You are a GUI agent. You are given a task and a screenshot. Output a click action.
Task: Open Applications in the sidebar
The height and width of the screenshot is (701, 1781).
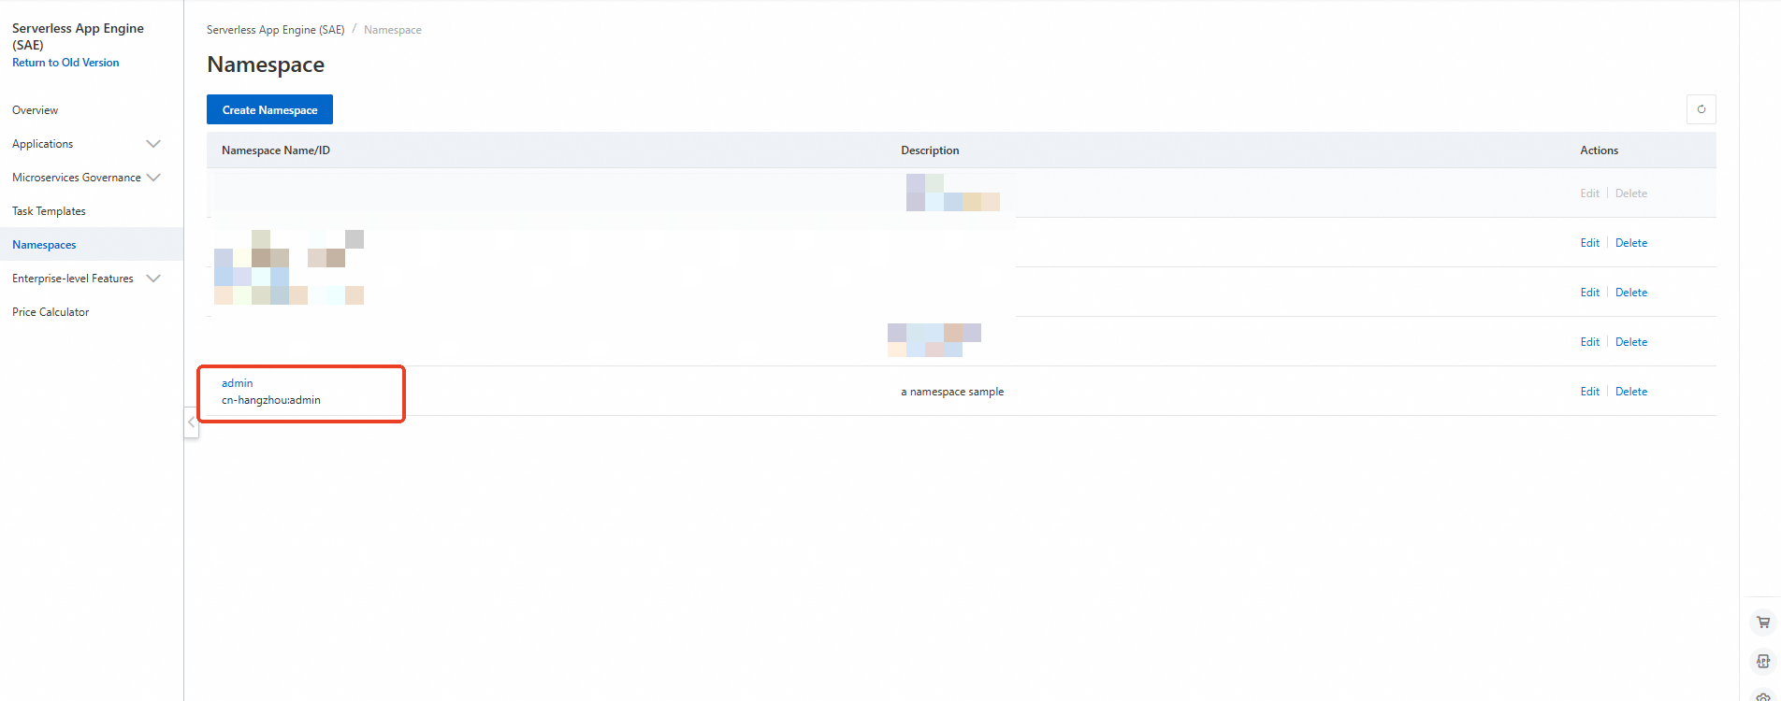(x=42, y=144)
